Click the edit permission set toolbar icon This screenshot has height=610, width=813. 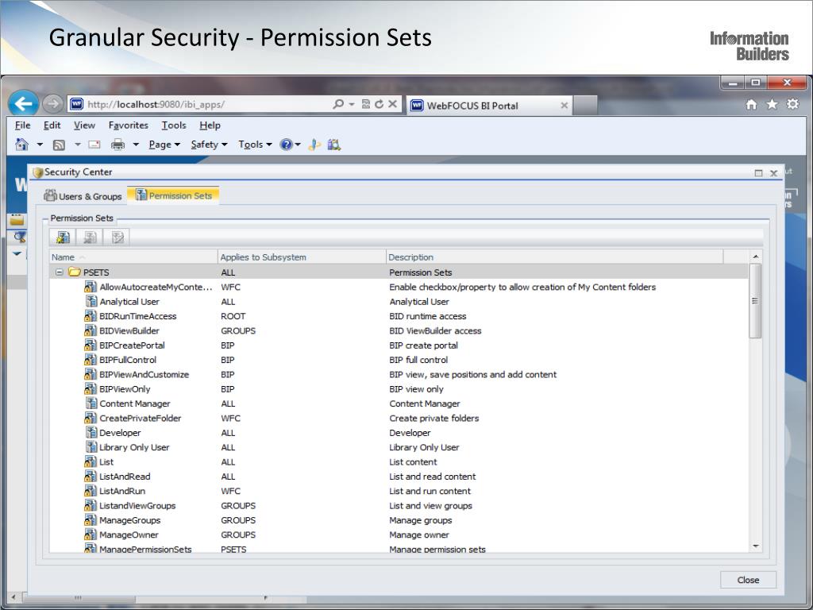(x=118, y=237)
